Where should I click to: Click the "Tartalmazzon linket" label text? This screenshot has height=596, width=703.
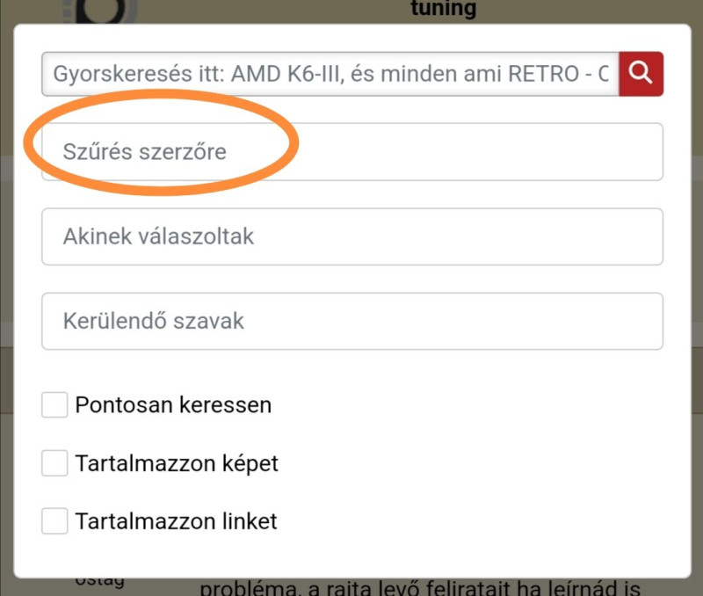coord(176,521)
